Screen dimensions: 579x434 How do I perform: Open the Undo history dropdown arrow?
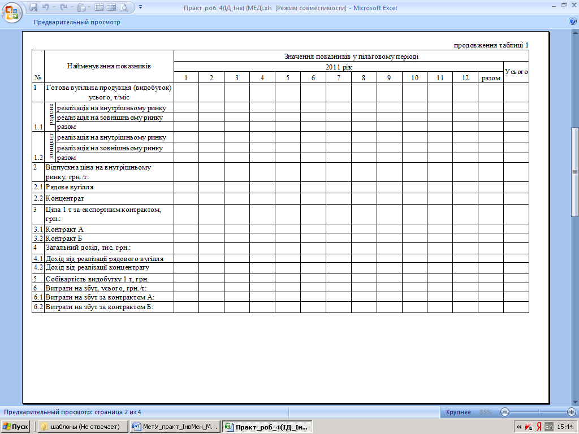54,7
